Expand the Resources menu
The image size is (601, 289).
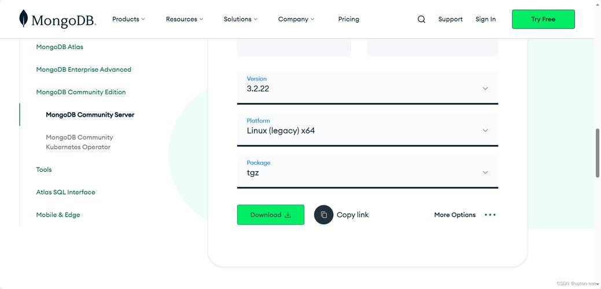[x=185, y=19]
